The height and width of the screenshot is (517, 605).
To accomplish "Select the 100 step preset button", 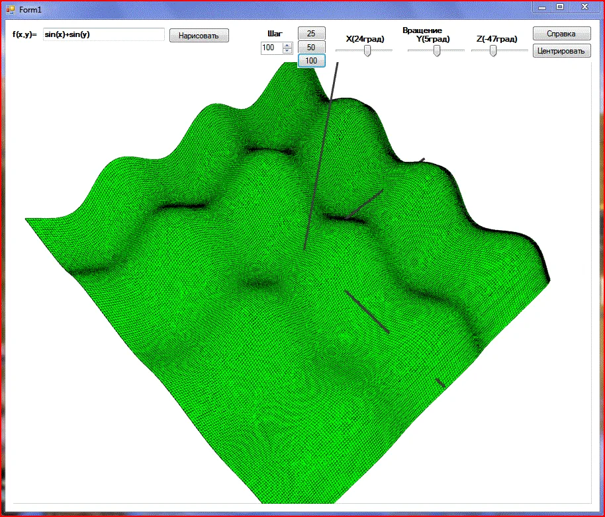I will [311, 60].
